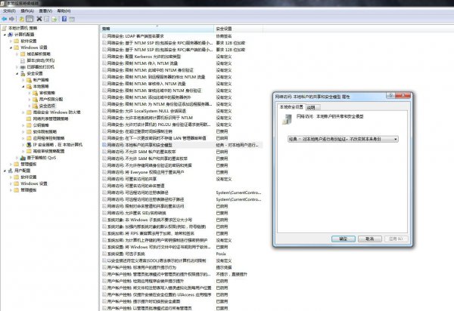The height and width of the screenshot is (311, 454).
Task: Switch to the 说明 tab in dialog
Action: [311, 107]
